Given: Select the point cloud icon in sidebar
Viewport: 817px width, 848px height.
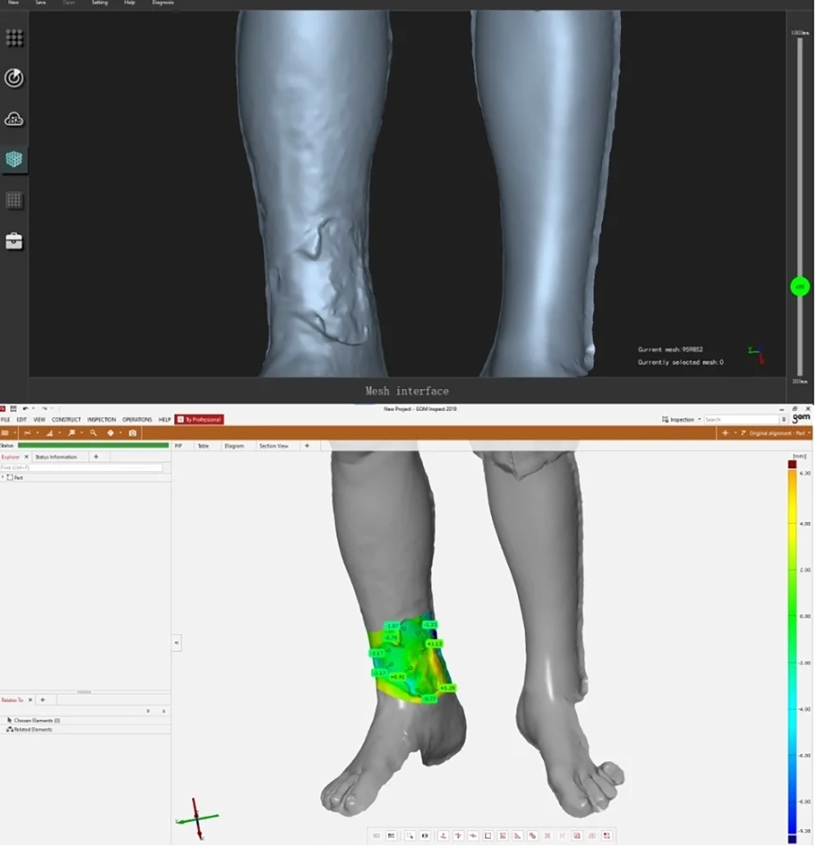Looking at the screenshot, I should click(14, 119).
